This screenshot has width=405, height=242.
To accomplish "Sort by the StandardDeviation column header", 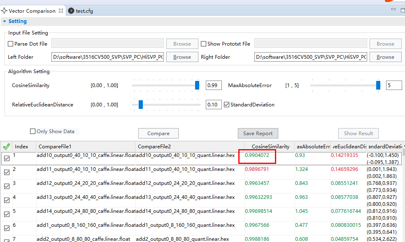I will (385, 147).
